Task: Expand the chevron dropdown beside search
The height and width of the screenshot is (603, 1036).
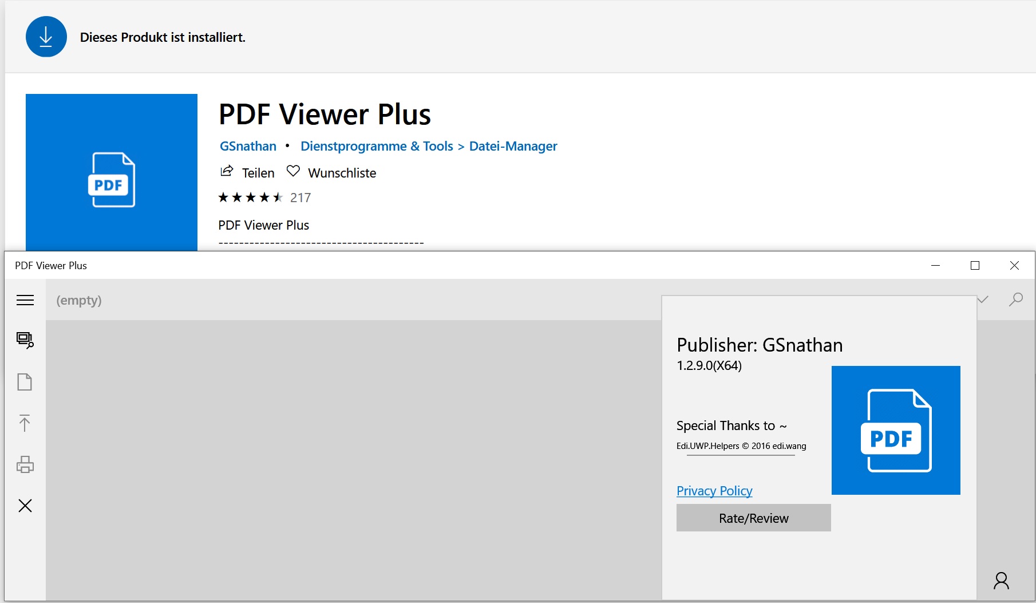Action: pos(983,299)
